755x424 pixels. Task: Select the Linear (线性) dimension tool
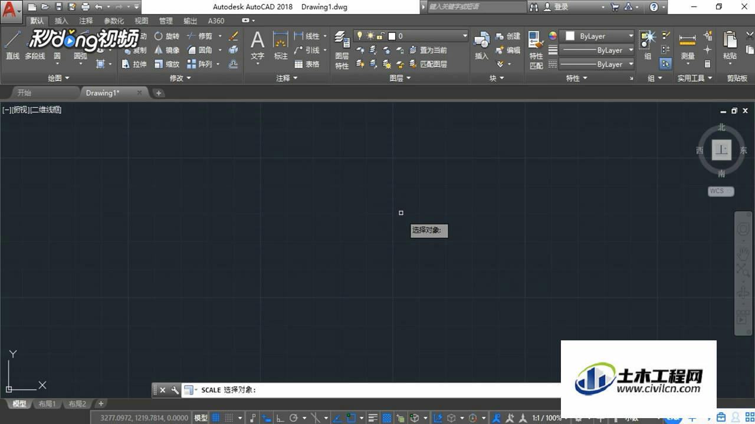click(307, 36)
